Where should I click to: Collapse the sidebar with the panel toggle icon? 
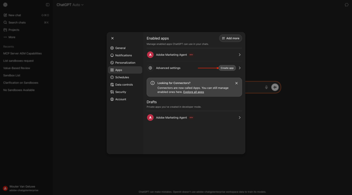point(47,5)
